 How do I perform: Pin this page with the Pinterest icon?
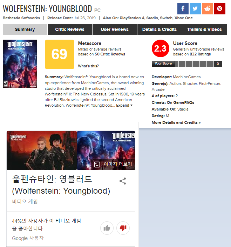220,9
